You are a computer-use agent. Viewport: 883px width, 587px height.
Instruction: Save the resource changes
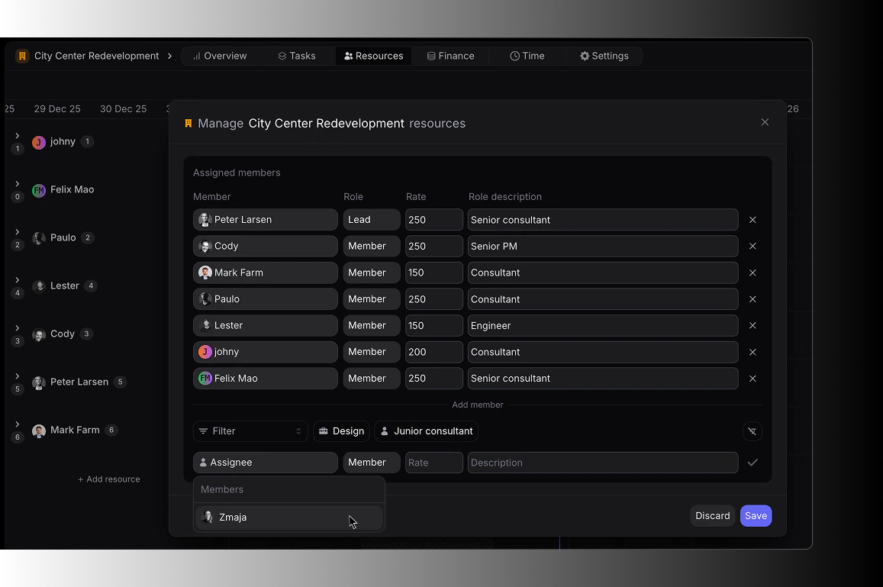756,515
